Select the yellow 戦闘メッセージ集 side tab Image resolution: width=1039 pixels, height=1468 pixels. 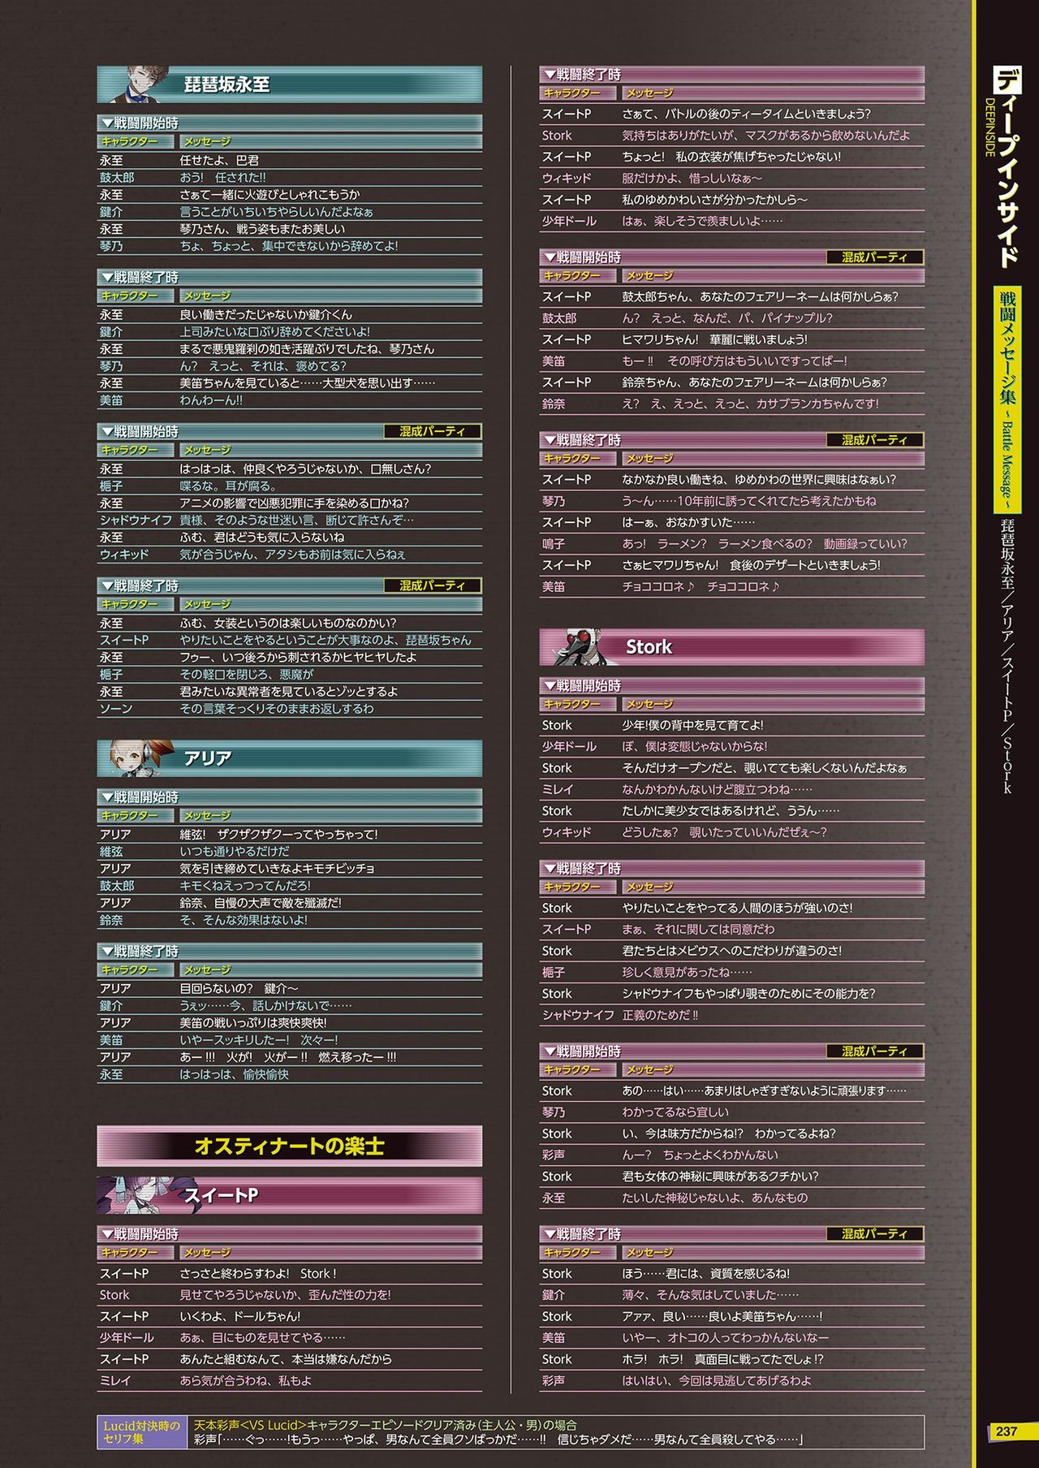coord(1007,399)
